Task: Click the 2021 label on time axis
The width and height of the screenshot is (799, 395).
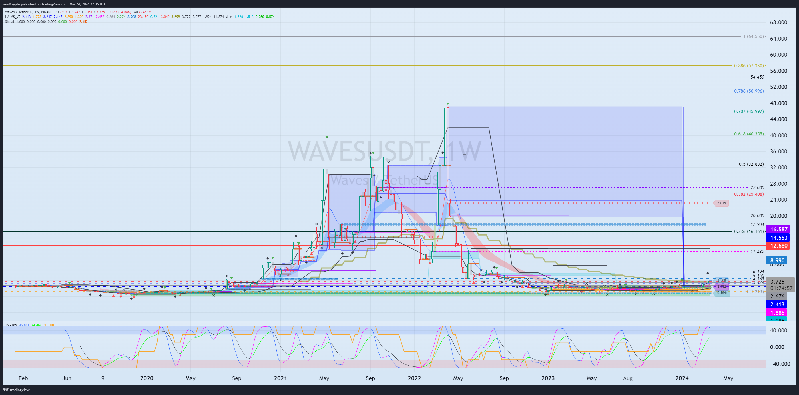Action: pyautogui.click(x=280, y=378)
